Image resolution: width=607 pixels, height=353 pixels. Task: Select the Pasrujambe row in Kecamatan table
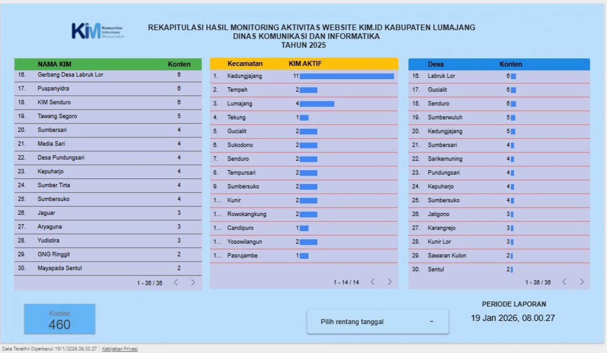[242, 256]
